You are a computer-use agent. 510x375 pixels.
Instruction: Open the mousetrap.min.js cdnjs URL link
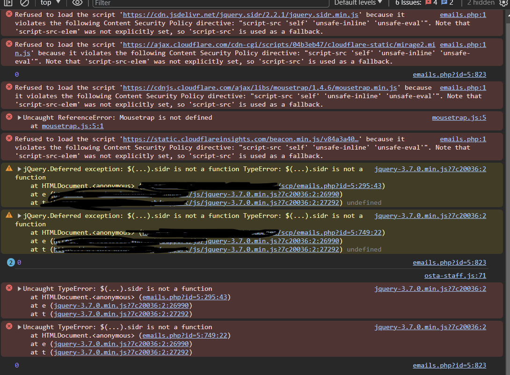point(260,87)
